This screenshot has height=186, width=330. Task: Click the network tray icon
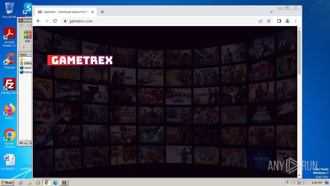coord(299,183)
